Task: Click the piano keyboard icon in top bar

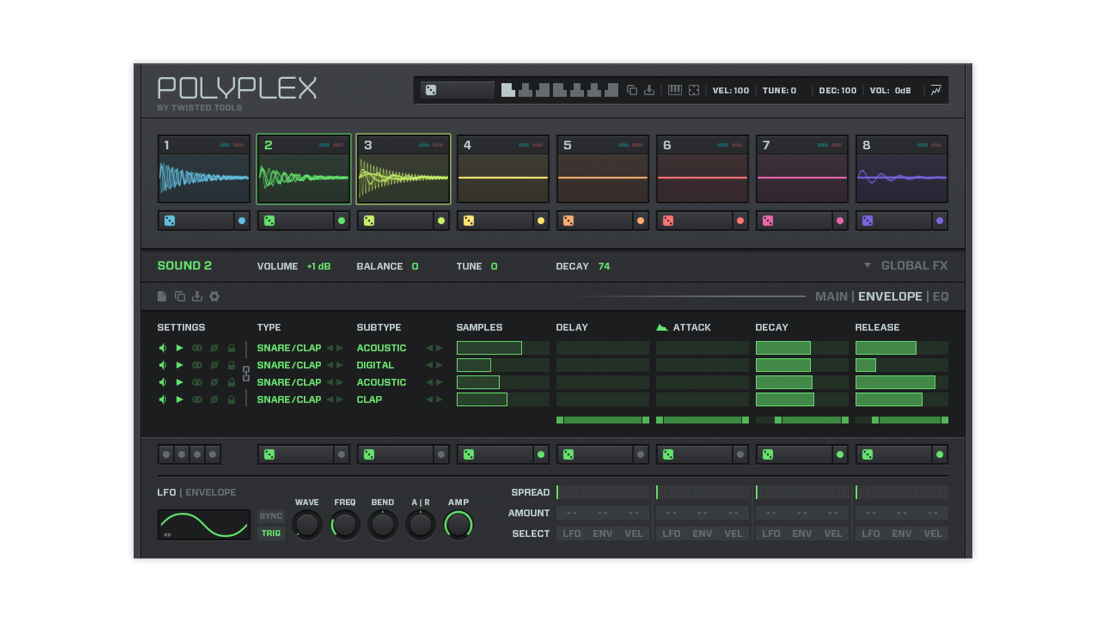Action: click(x=675, y=90)
